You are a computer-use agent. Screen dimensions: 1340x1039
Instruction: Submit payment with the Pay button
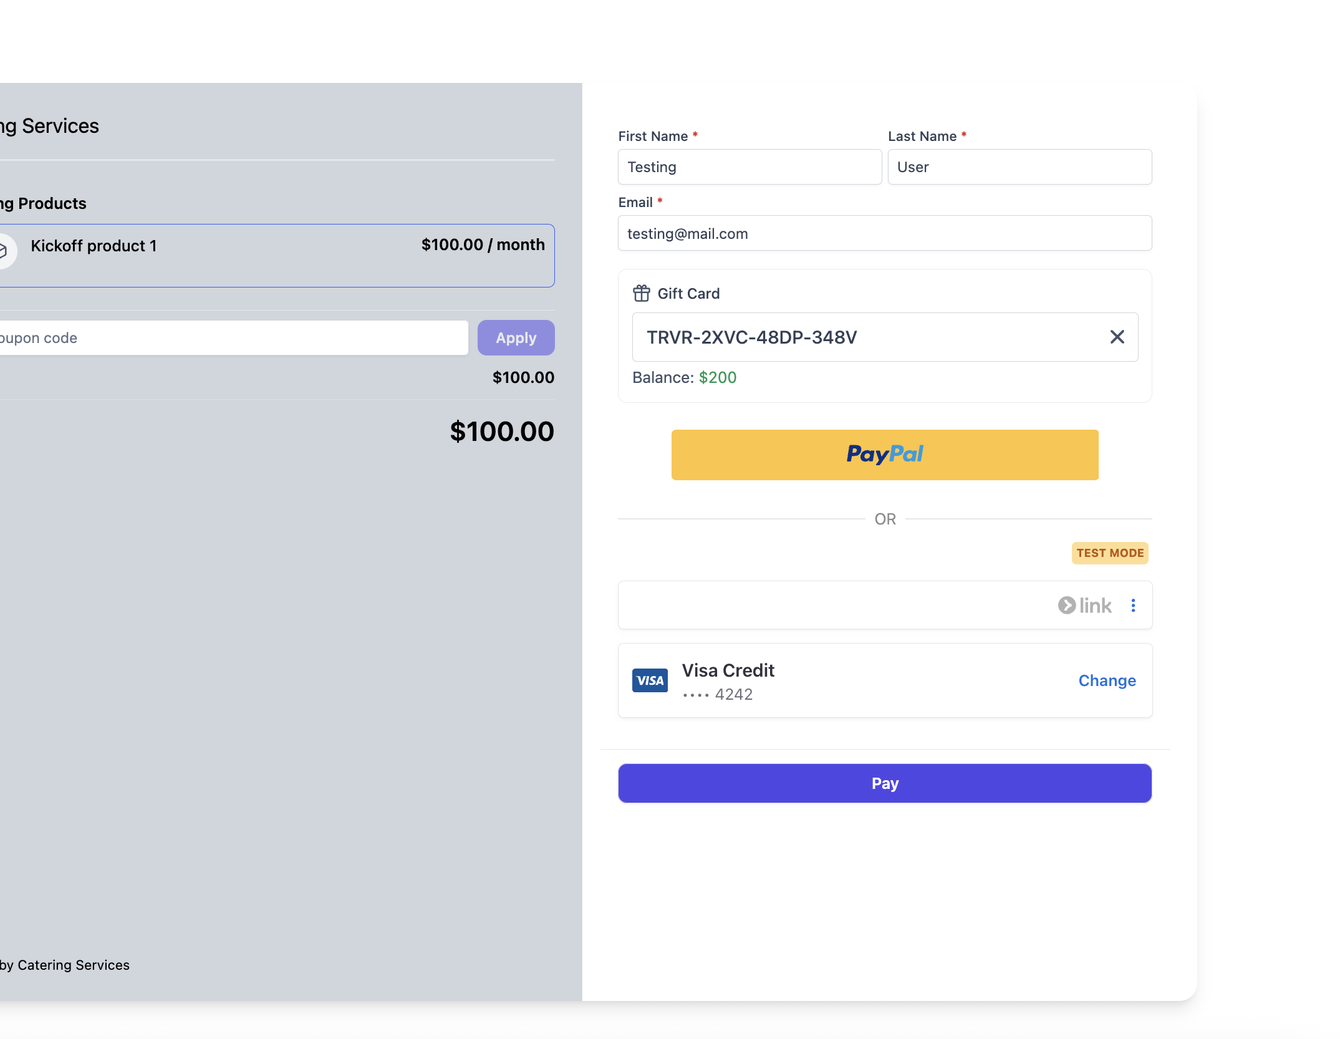click(x=885, y=783)
